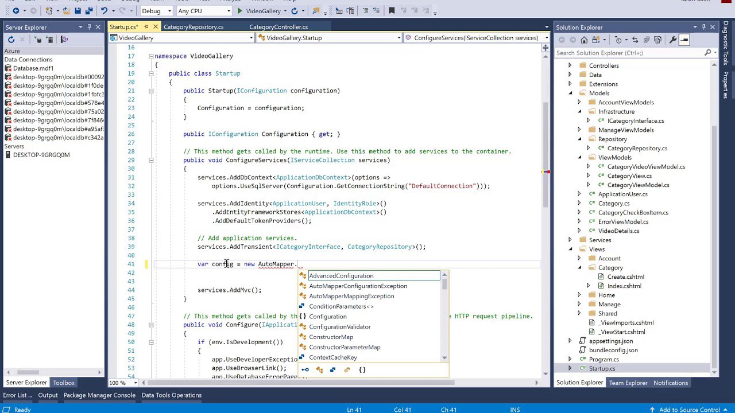Image resolution: width=735 pixels, height=413 pixels.
Task: Select AutoMapperMappingException from IntelliSense list
Action: [351, 296]
